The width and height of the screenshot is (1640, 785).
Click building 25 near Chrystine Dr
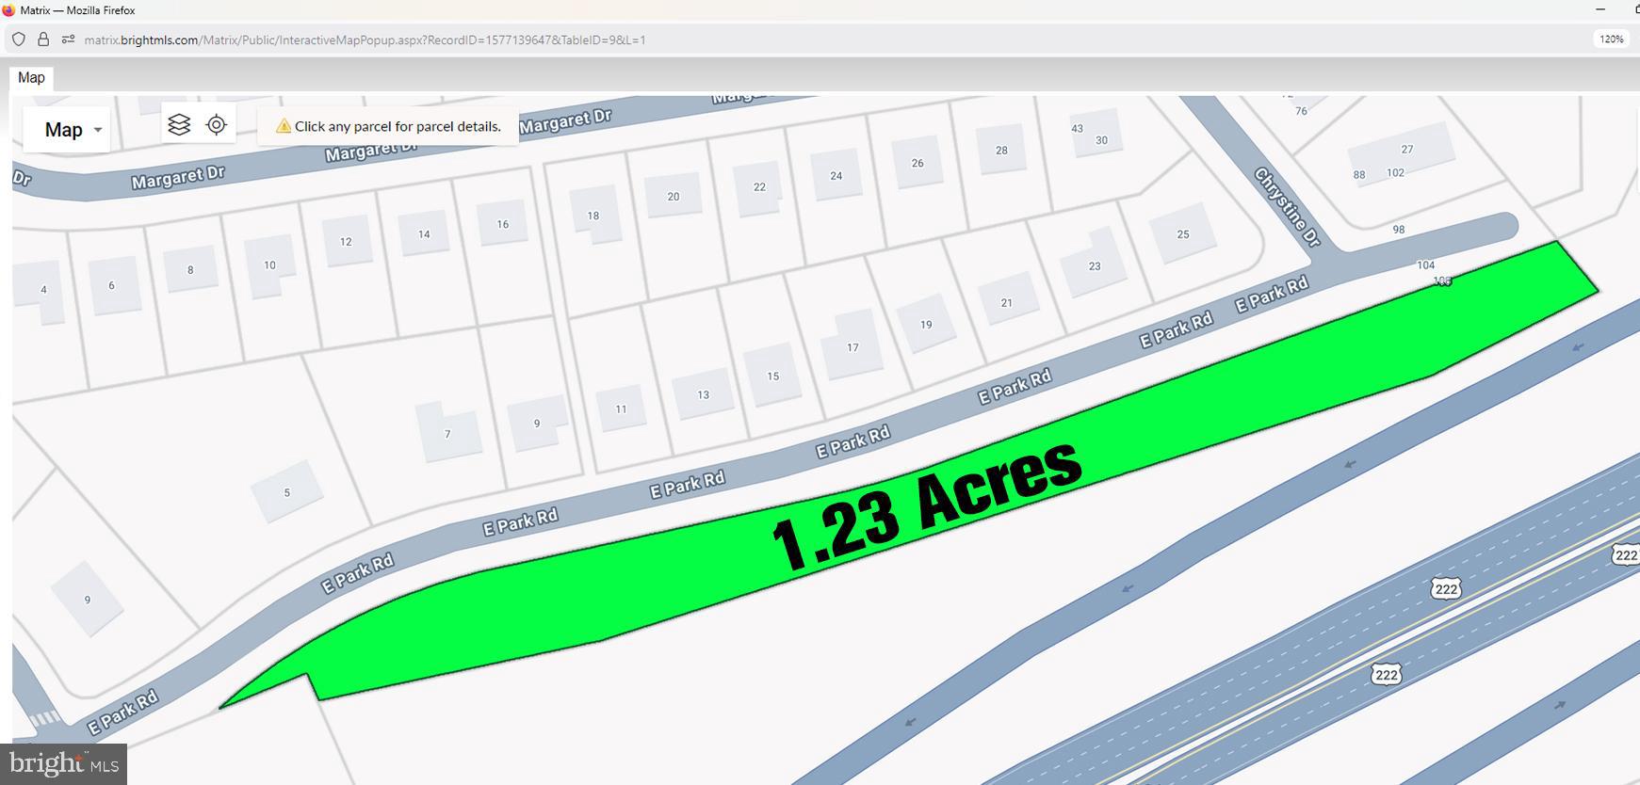point(1183,234)
